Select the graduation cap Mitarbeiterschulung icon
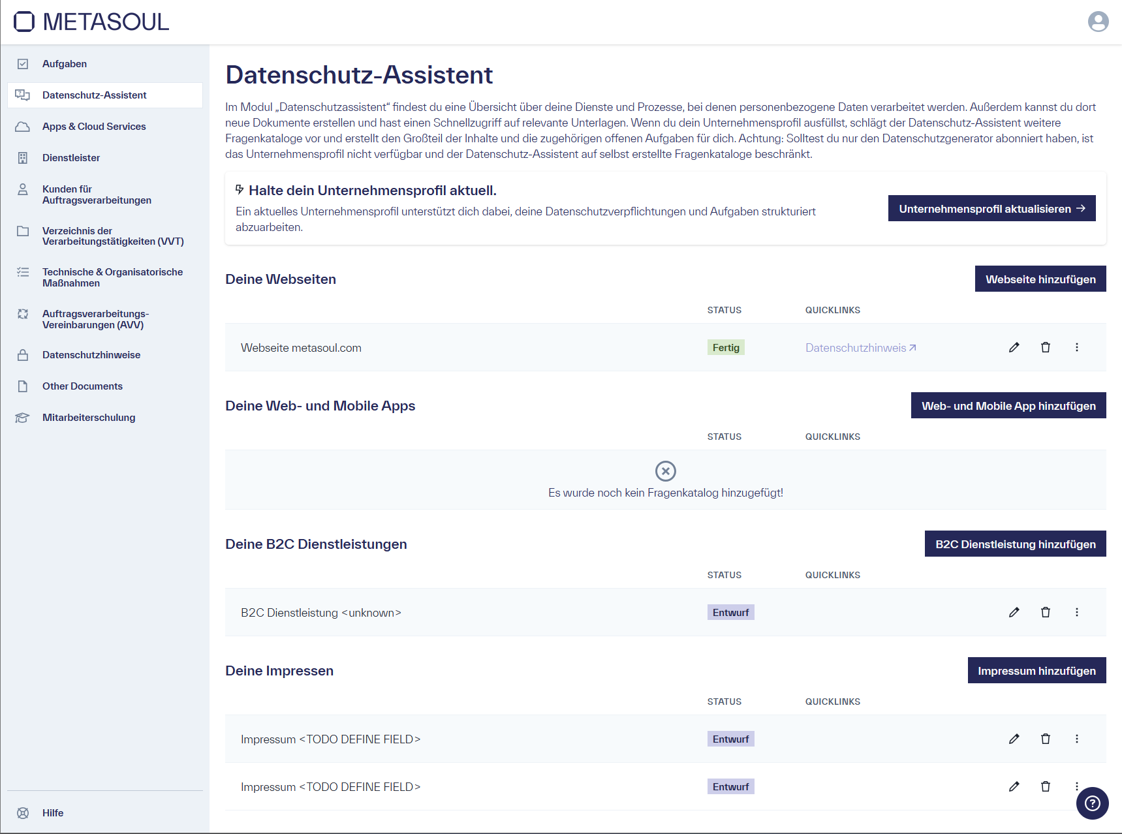Image resolution: width=1122 pixels, height=834 pixels. click(x=23, y=418)
